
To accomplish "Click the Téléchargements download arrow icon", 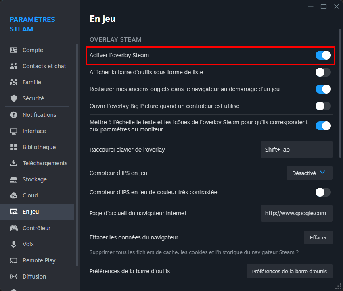I will coord(14,163).
